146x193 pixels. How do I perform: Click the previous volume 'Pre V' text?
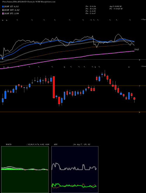click(x=116, y=9)
